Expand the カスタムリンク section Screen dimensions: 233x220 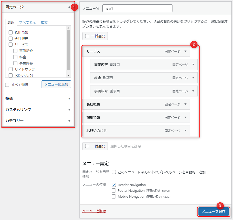tap(69, 110)
